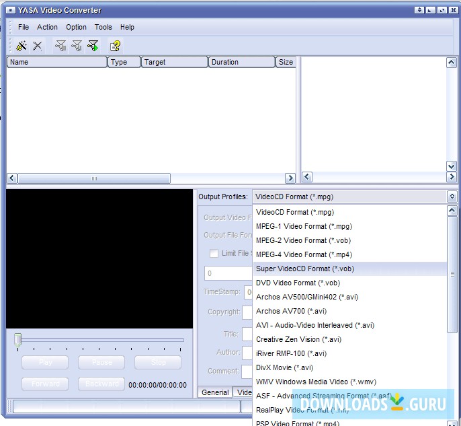Click the Size column header
The width and height of the screenshot is (461, 426).
pos(286,62)
